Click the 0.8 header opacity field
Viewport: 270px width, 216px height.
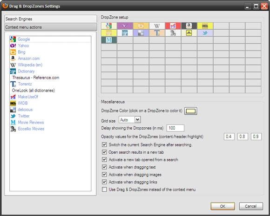click(x=243, y=137)
